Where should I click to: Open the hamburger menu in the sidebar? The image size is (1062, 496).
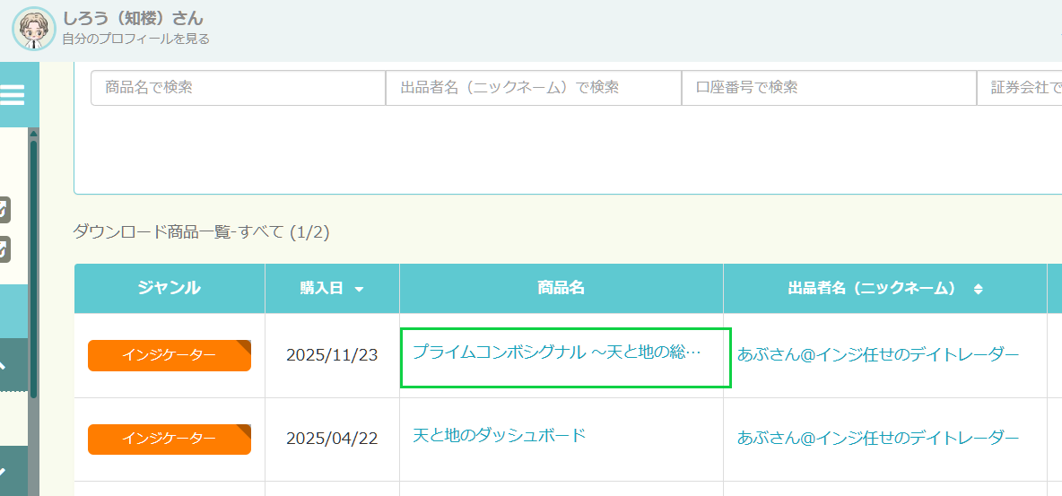(13, 94)
